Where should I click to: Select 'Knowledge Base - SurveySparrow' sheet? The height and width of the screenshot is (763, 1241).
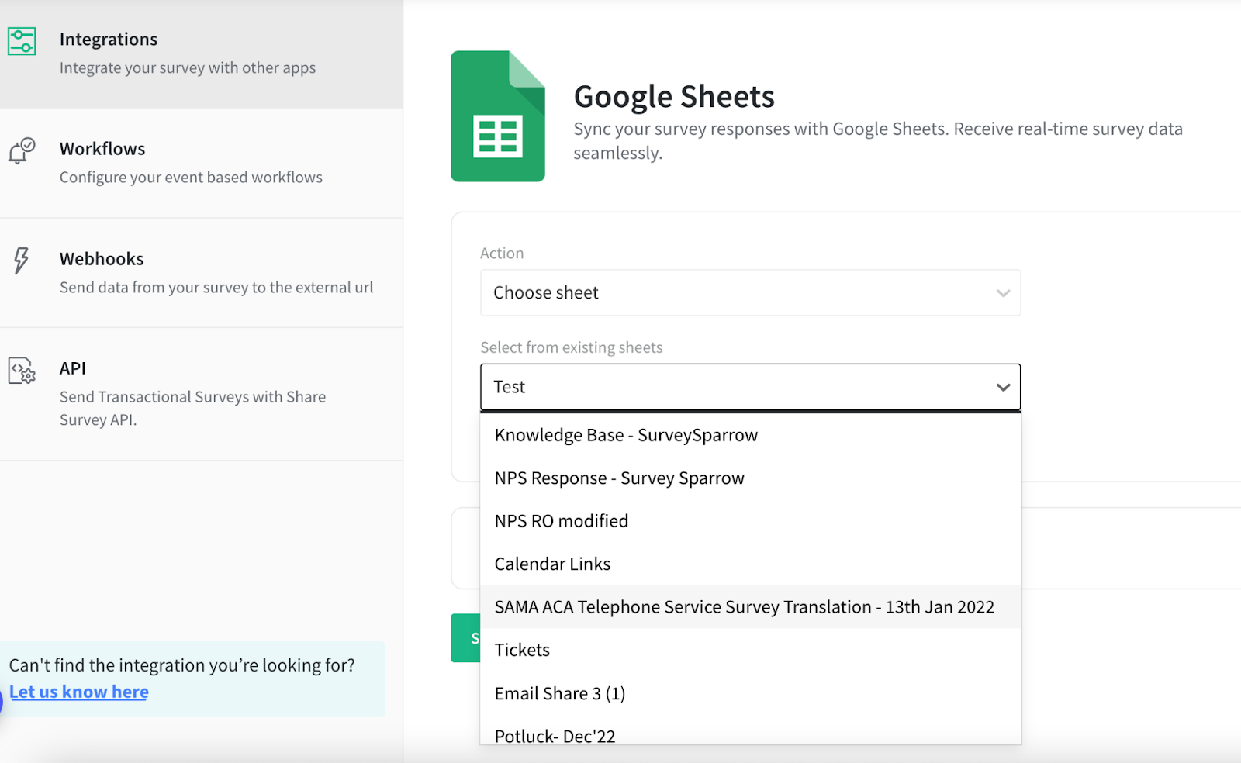[x=750, y=435]
